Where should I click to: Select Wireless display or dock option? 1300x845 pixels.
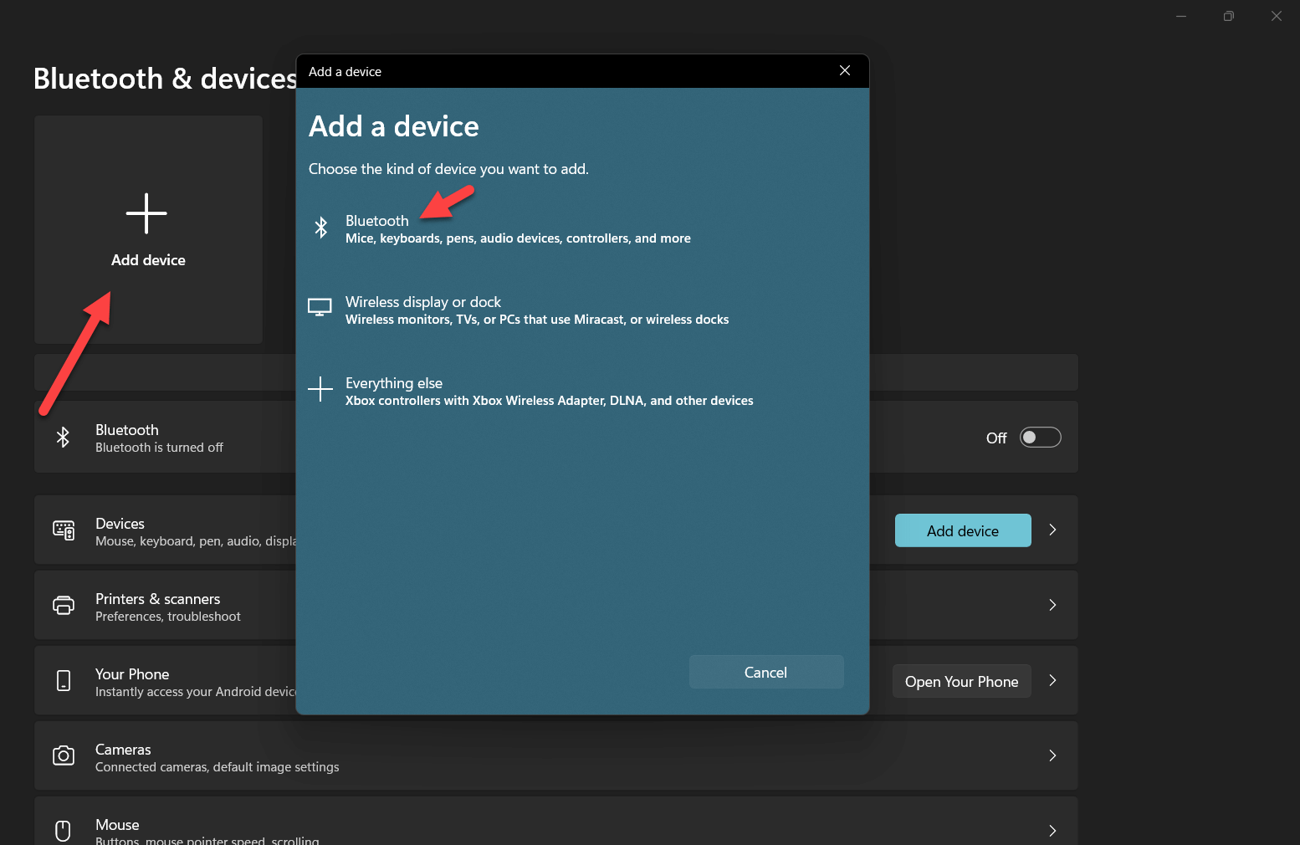pyautogui.click(x=535, y=310)
